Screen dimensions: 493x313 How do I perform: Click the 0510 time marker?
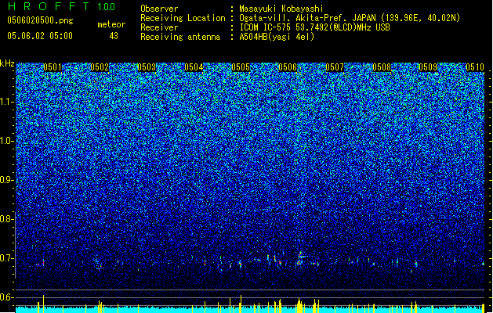(475, 67)
